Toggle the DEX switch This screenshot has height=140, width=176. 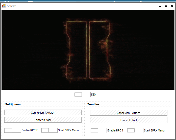pos(82,95)
